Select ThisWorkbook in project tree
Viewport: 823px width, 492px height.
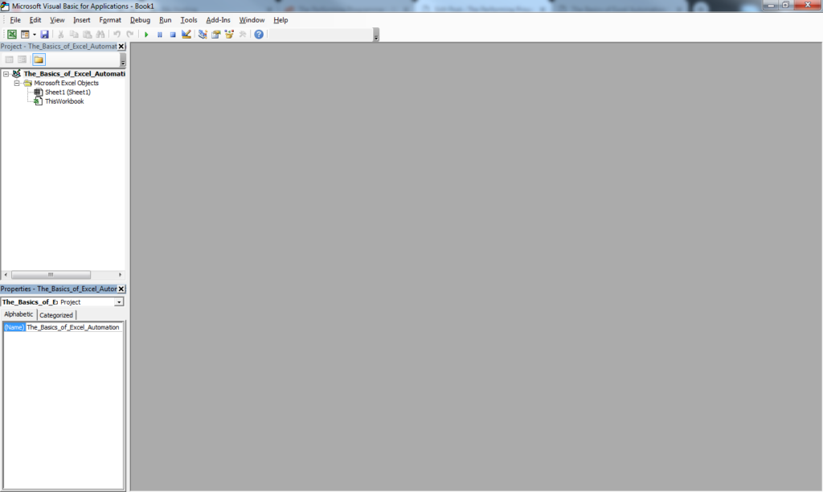(x=63, y=101)
